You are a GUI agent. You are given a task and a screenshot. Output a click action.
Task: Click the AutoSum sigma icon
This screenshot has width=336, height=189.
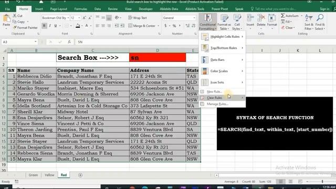(x=283, y=16)
